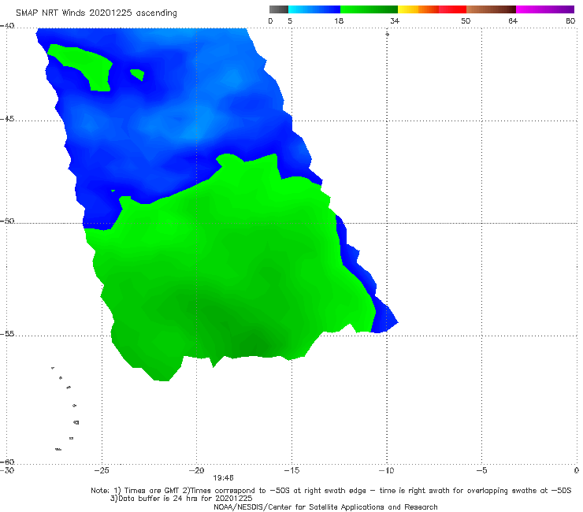Click the latitude axis label "-55"
The width and height of the screenshot is (583, 512).
click(x=7, y=333)
